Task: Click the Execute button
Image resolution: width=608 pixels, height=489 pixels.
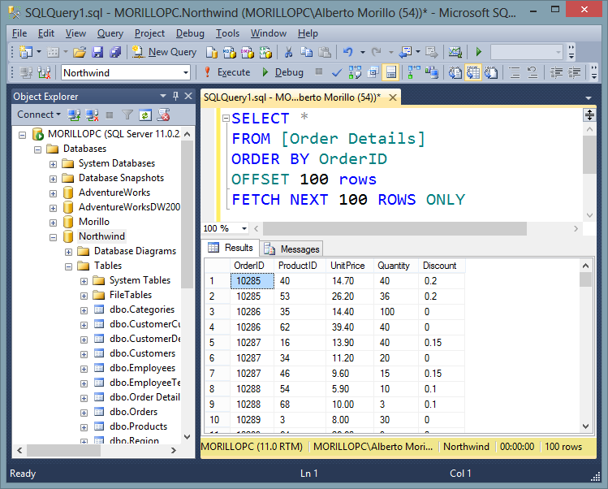Action: [x=227, y=72]
